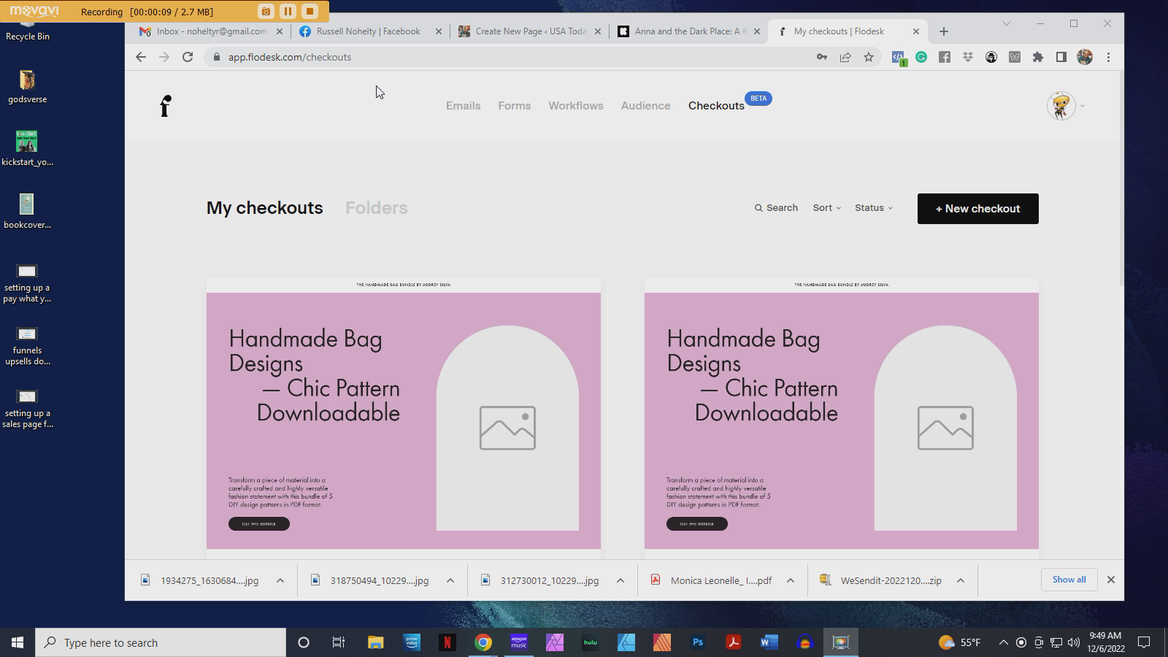Click the Dropbox extension icon
Image resolution: width=1168 pixels, height=657 pixels.
pyautogui.click(x=967, y=56)
